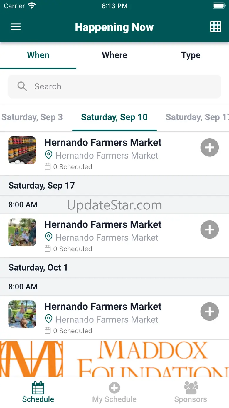Add Sep 17 market event via plus button
This screenshot has width=229, height=408.
click(x=209, y=230)
